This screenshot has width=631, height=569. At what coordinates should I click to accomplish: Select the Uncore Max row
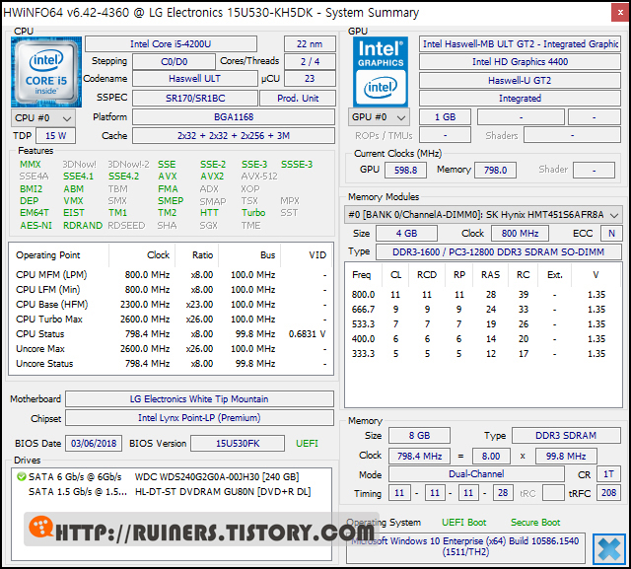(x=171, y=349)
